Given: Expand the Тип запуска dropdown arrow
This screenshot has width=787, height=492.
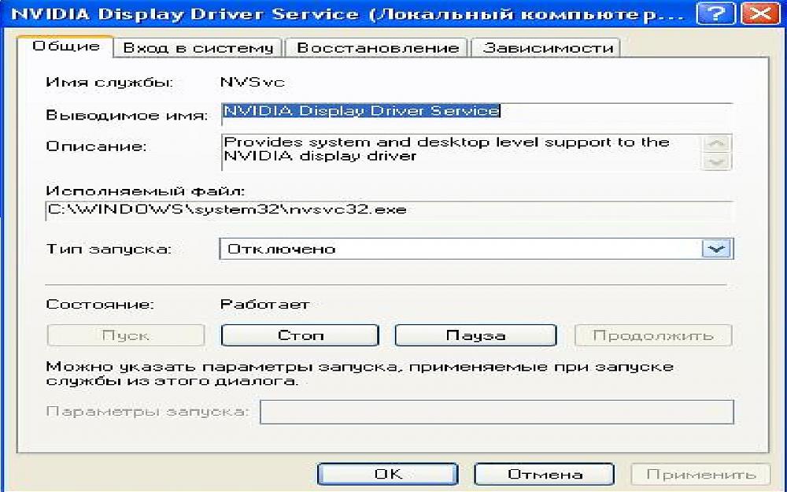Looking at the screenshot, I should click(715, 249).
